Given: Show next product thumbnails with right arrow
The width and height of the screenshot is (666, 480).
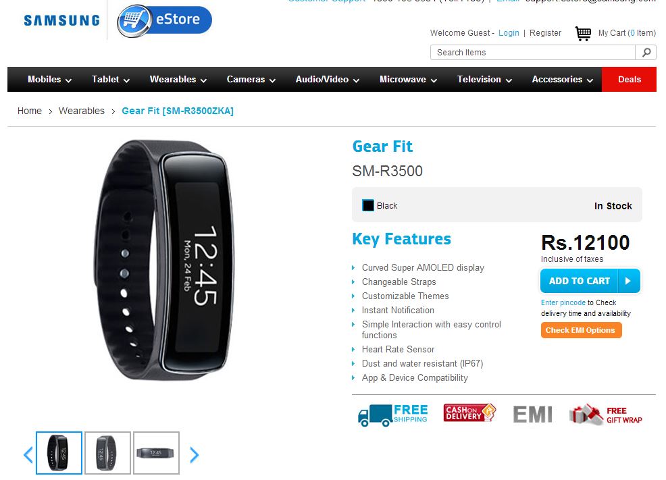Looking at the screenshot, I should (x=194, y=454).
